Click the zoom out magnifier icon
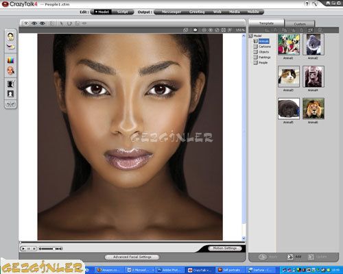Screen dimensions: 343x274 click(x=204, y=30)
